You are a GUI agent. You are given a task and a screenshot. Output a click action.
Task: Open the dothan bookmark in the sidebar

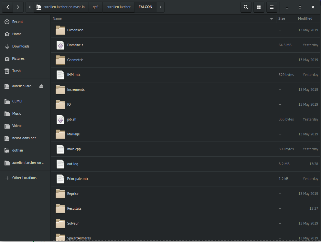[x=25, y=150]
